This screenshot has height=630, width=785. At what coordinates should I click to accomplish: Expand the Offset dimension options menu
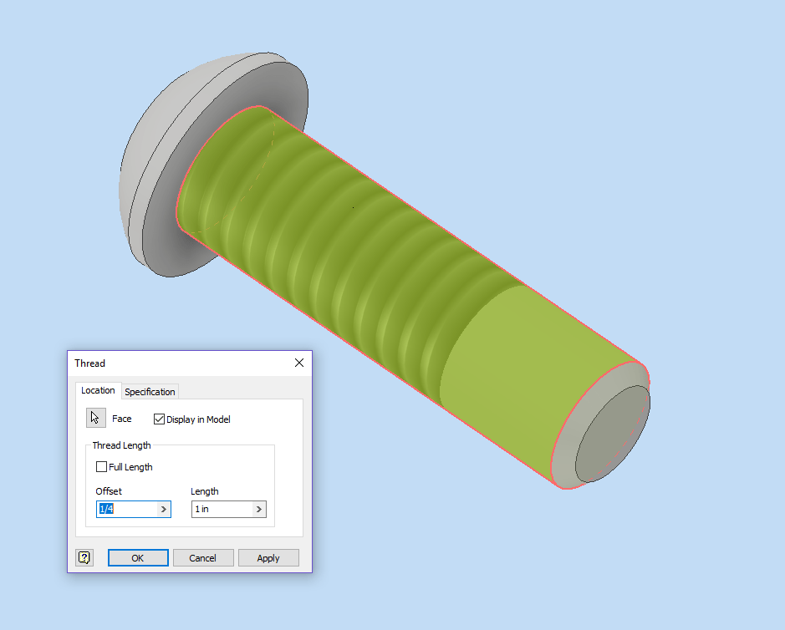click(x=162, y=509)
